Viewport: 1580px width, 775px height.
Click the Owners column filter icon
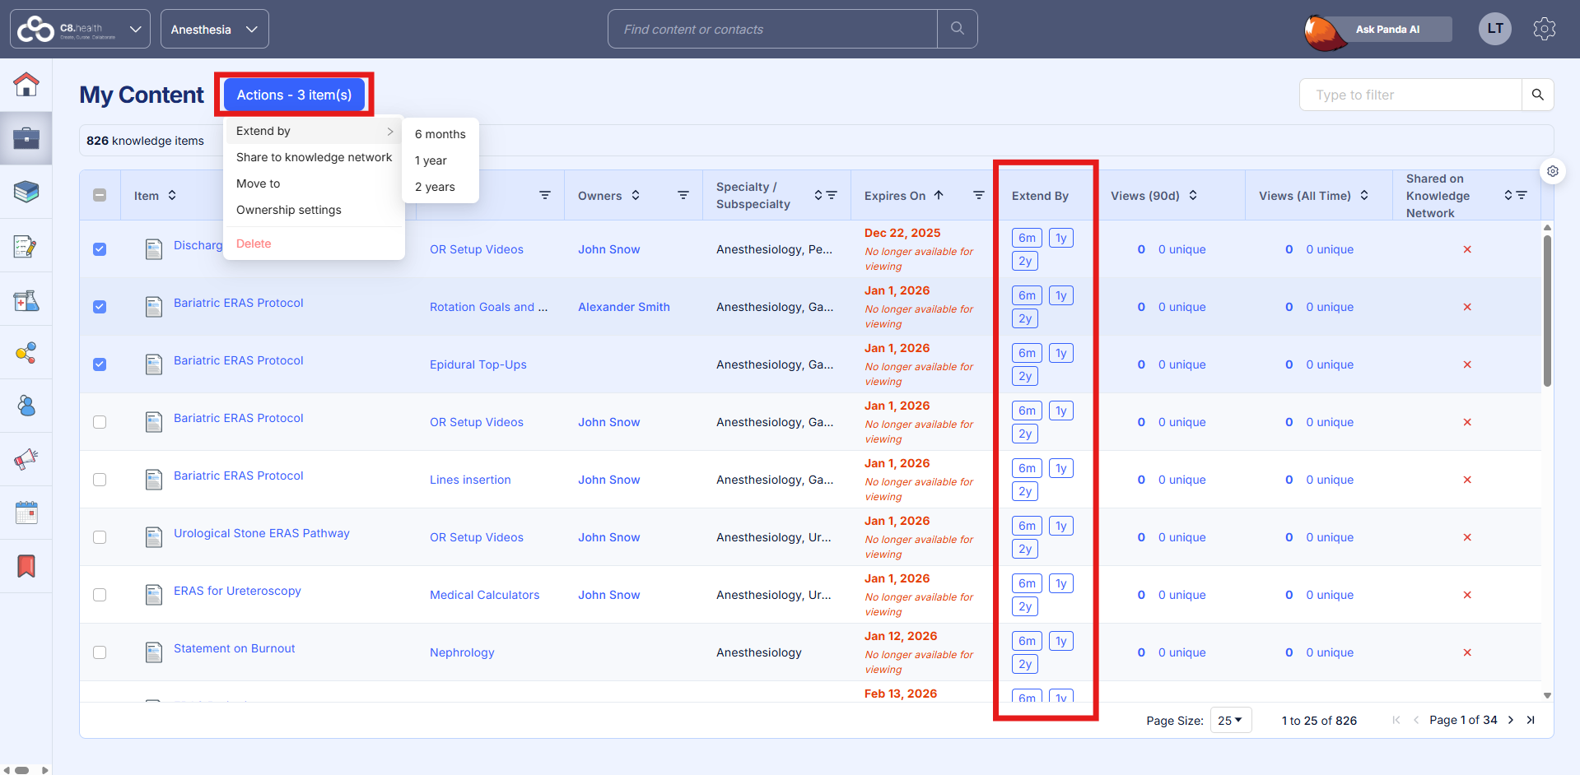click(683, 196)
